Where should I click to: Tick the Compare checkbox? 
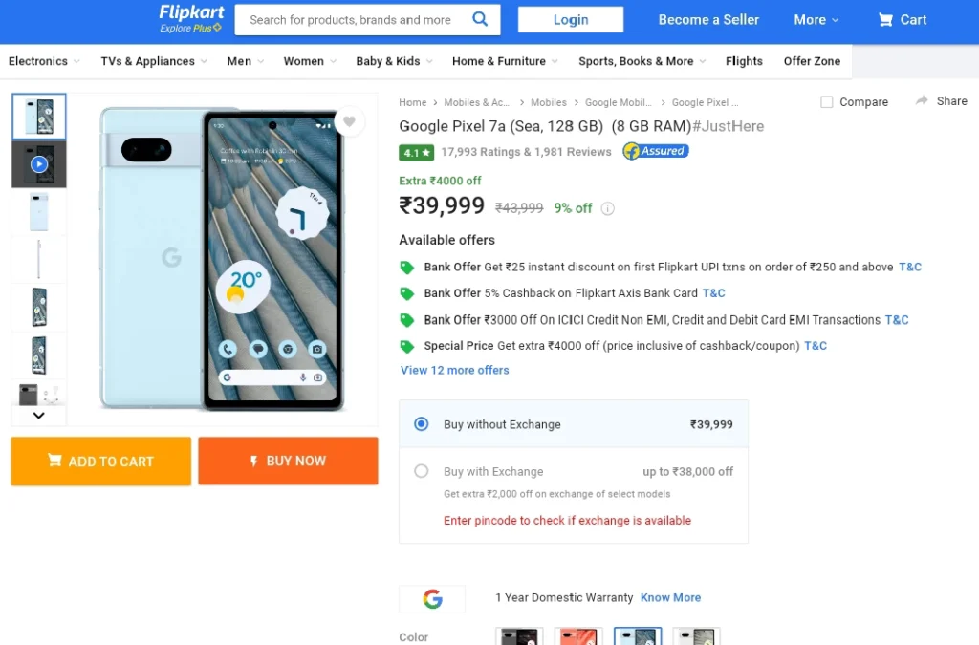click(x=827, y=101)
